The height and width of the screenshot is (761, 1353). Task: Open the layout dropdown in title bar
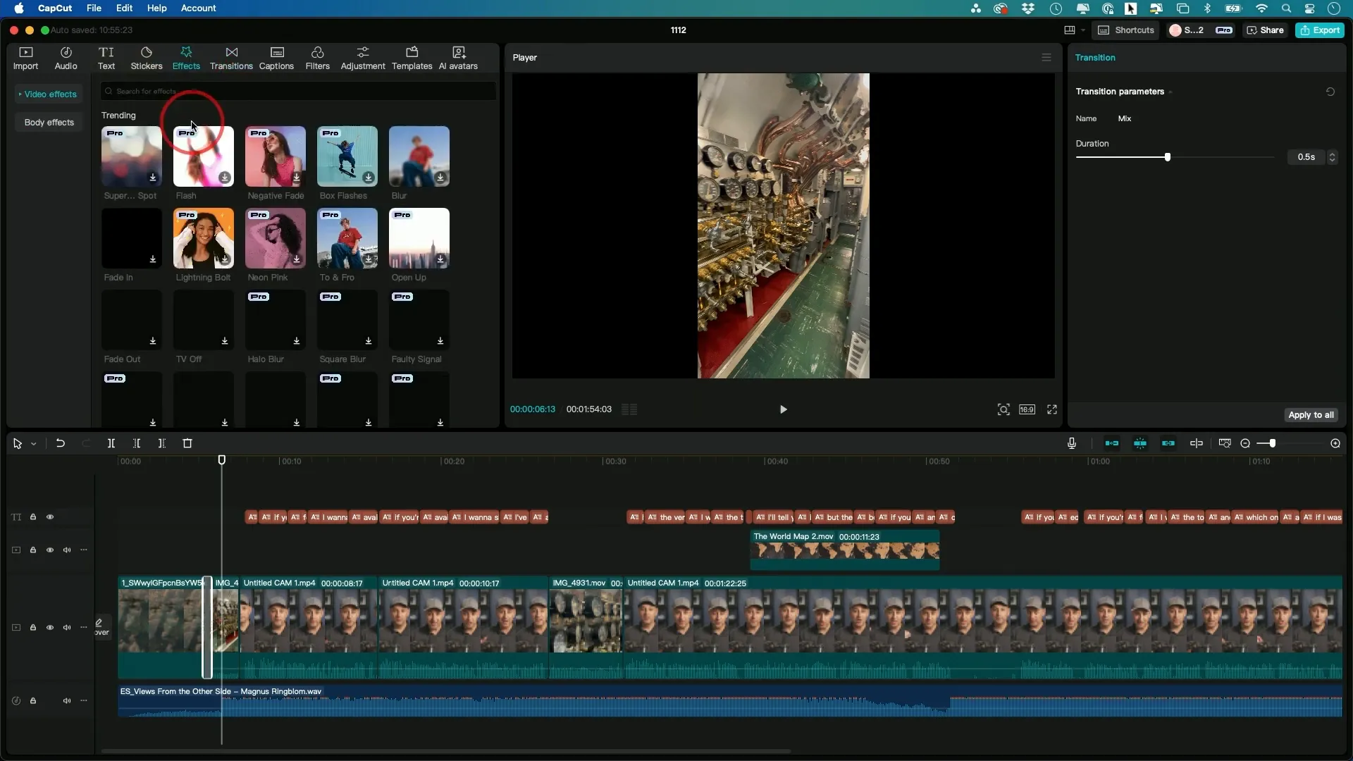(x=1083, y=30)
